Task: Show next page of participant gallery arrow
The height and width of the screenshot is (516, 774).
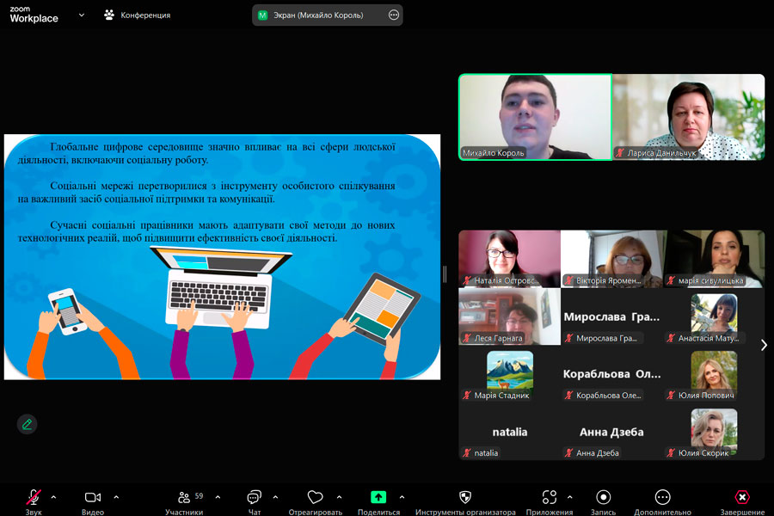Action: [x=764, y=345]
